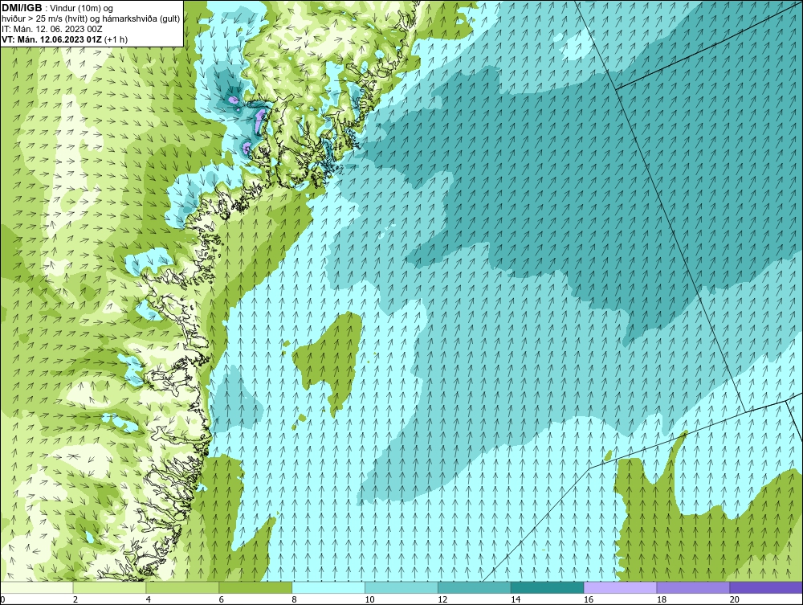
Task: Click the 'IT: Mán. 12. 06. 2023 00Z' line
Action: point(51,29)
